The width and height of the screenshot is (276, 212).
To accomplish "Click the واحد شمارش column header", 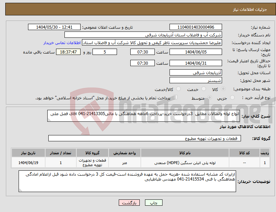I will pos(125,153).
